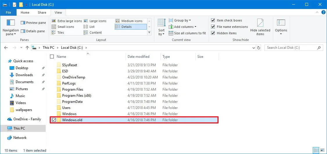
Task: Select the $SysReset folder
Action: click(69, 65)
